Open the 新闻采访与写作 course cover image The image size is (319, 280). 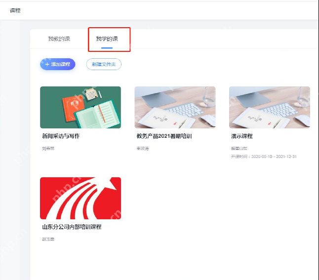[x=80, y=108]
